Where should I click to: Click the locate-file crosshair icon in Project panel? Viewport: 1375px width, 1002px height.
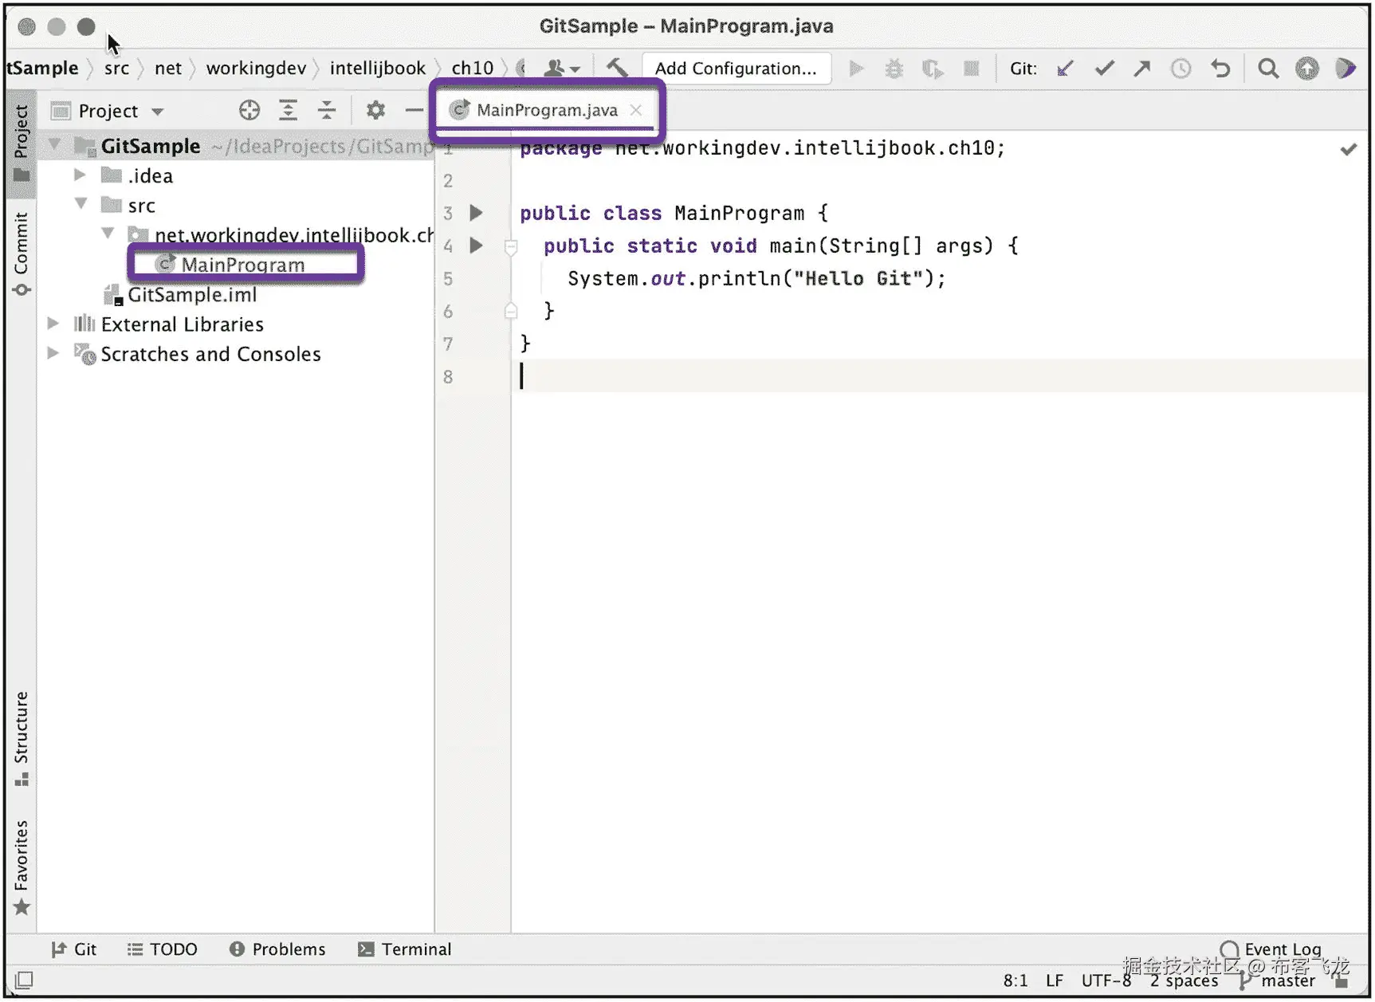249,110
